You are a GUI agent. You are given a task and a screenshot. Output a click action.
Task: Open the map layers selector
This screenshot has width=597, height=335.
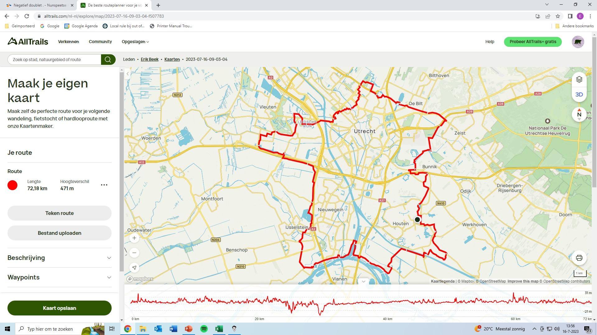pyautogui.click(x=579, y=80)
